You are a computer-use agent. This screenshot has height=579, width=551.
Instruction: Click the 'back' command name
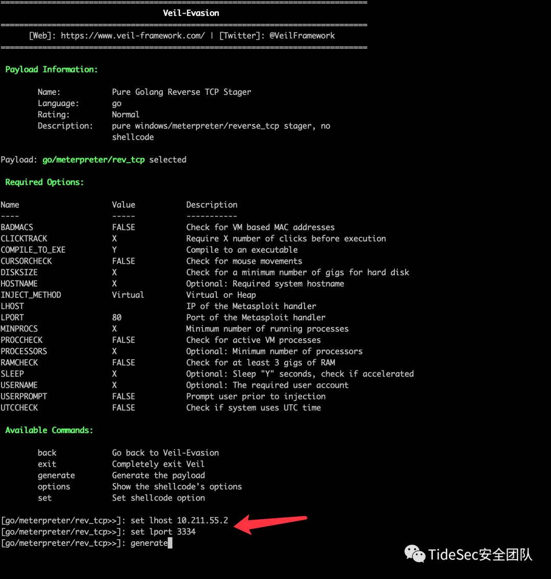click(x=47, y=452)
